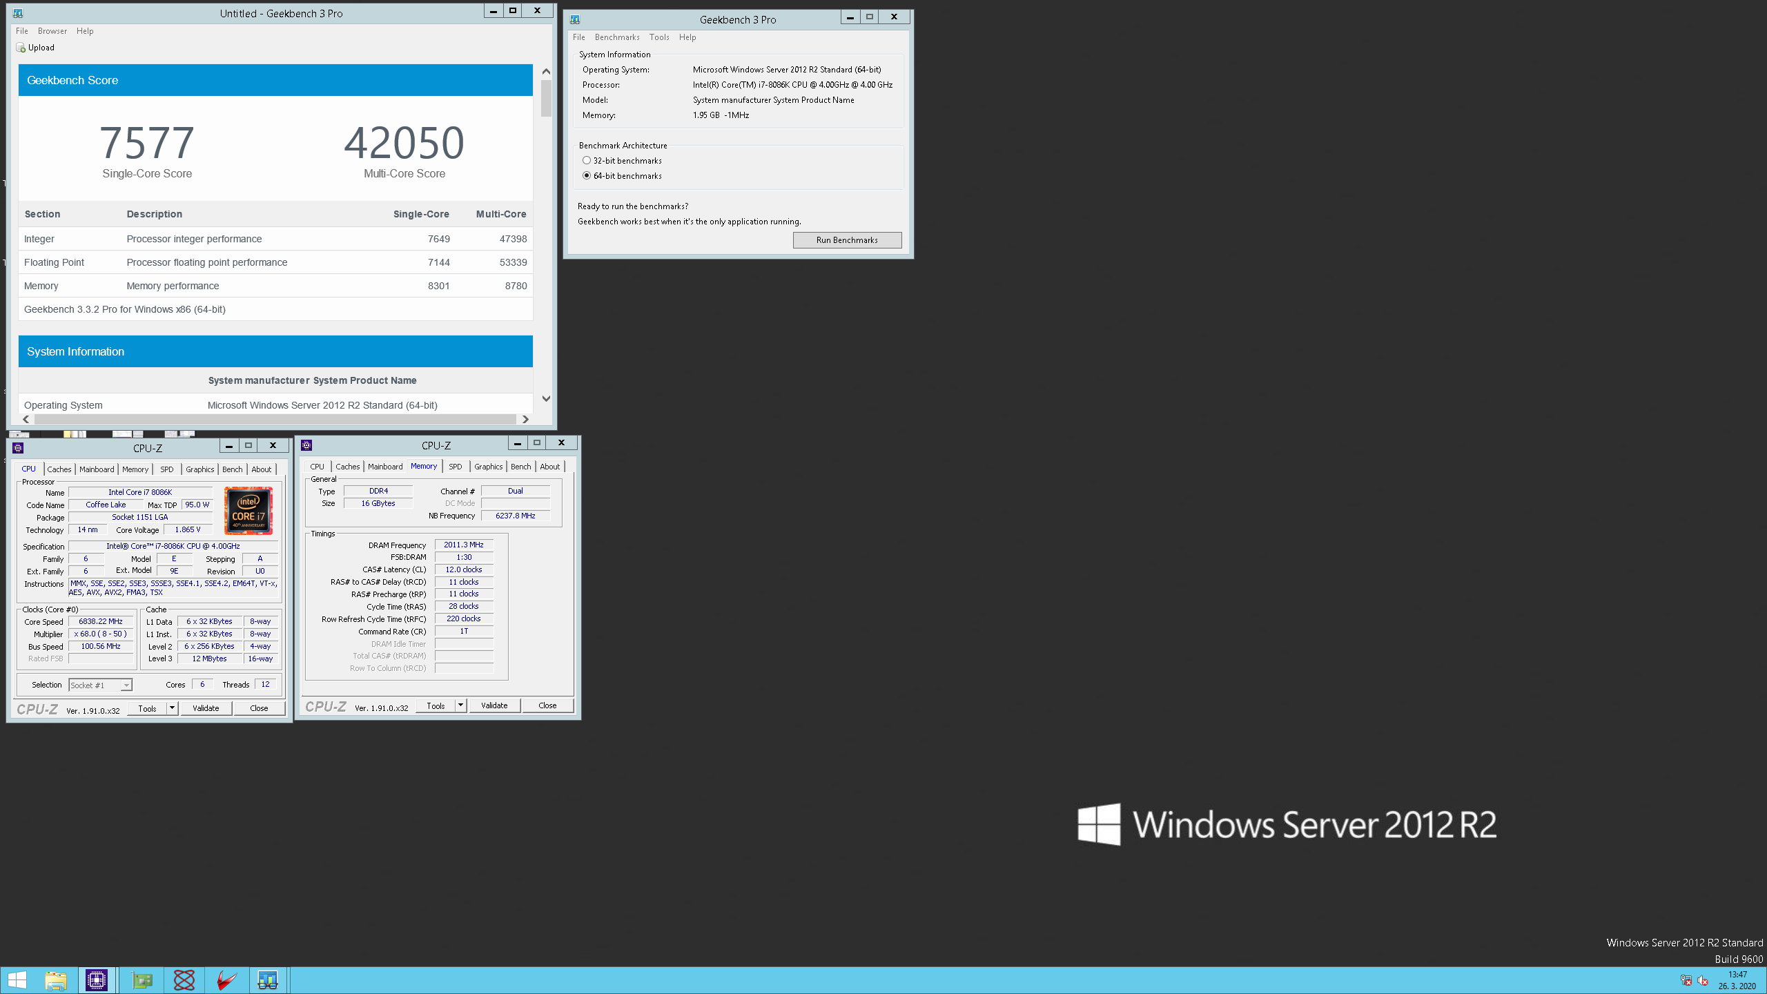Expand the Tools dropdown arrow in Memory tab window
The height and width of the screenshot is (994, 1767).
[x=460, y=705]
